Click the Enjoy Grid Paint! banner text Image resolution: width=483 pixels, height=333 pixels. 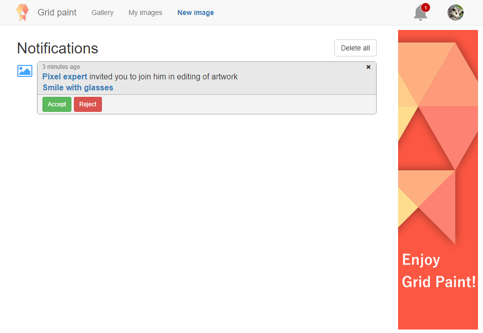pyautogui.click(x=439, y=271)
